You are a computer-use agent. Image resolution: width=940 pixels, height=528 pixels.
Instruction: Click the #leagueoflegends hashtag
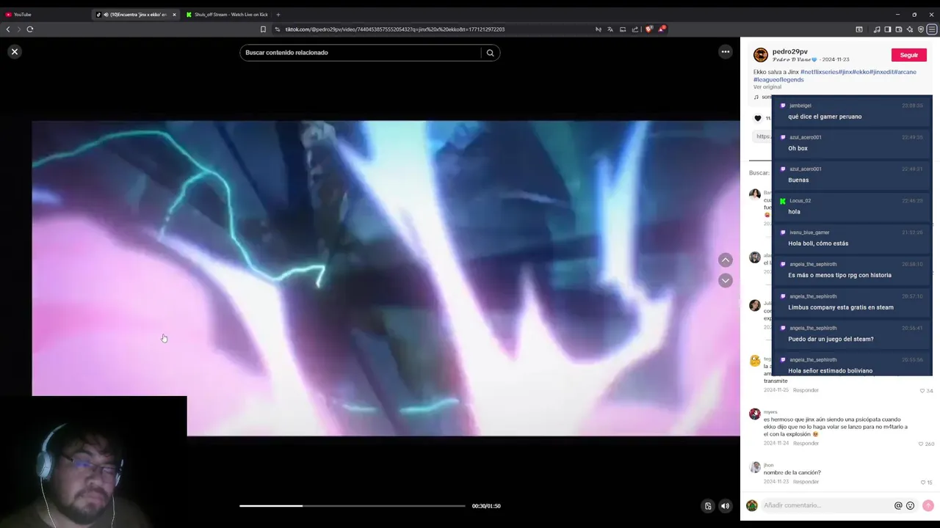coord(778,79)
